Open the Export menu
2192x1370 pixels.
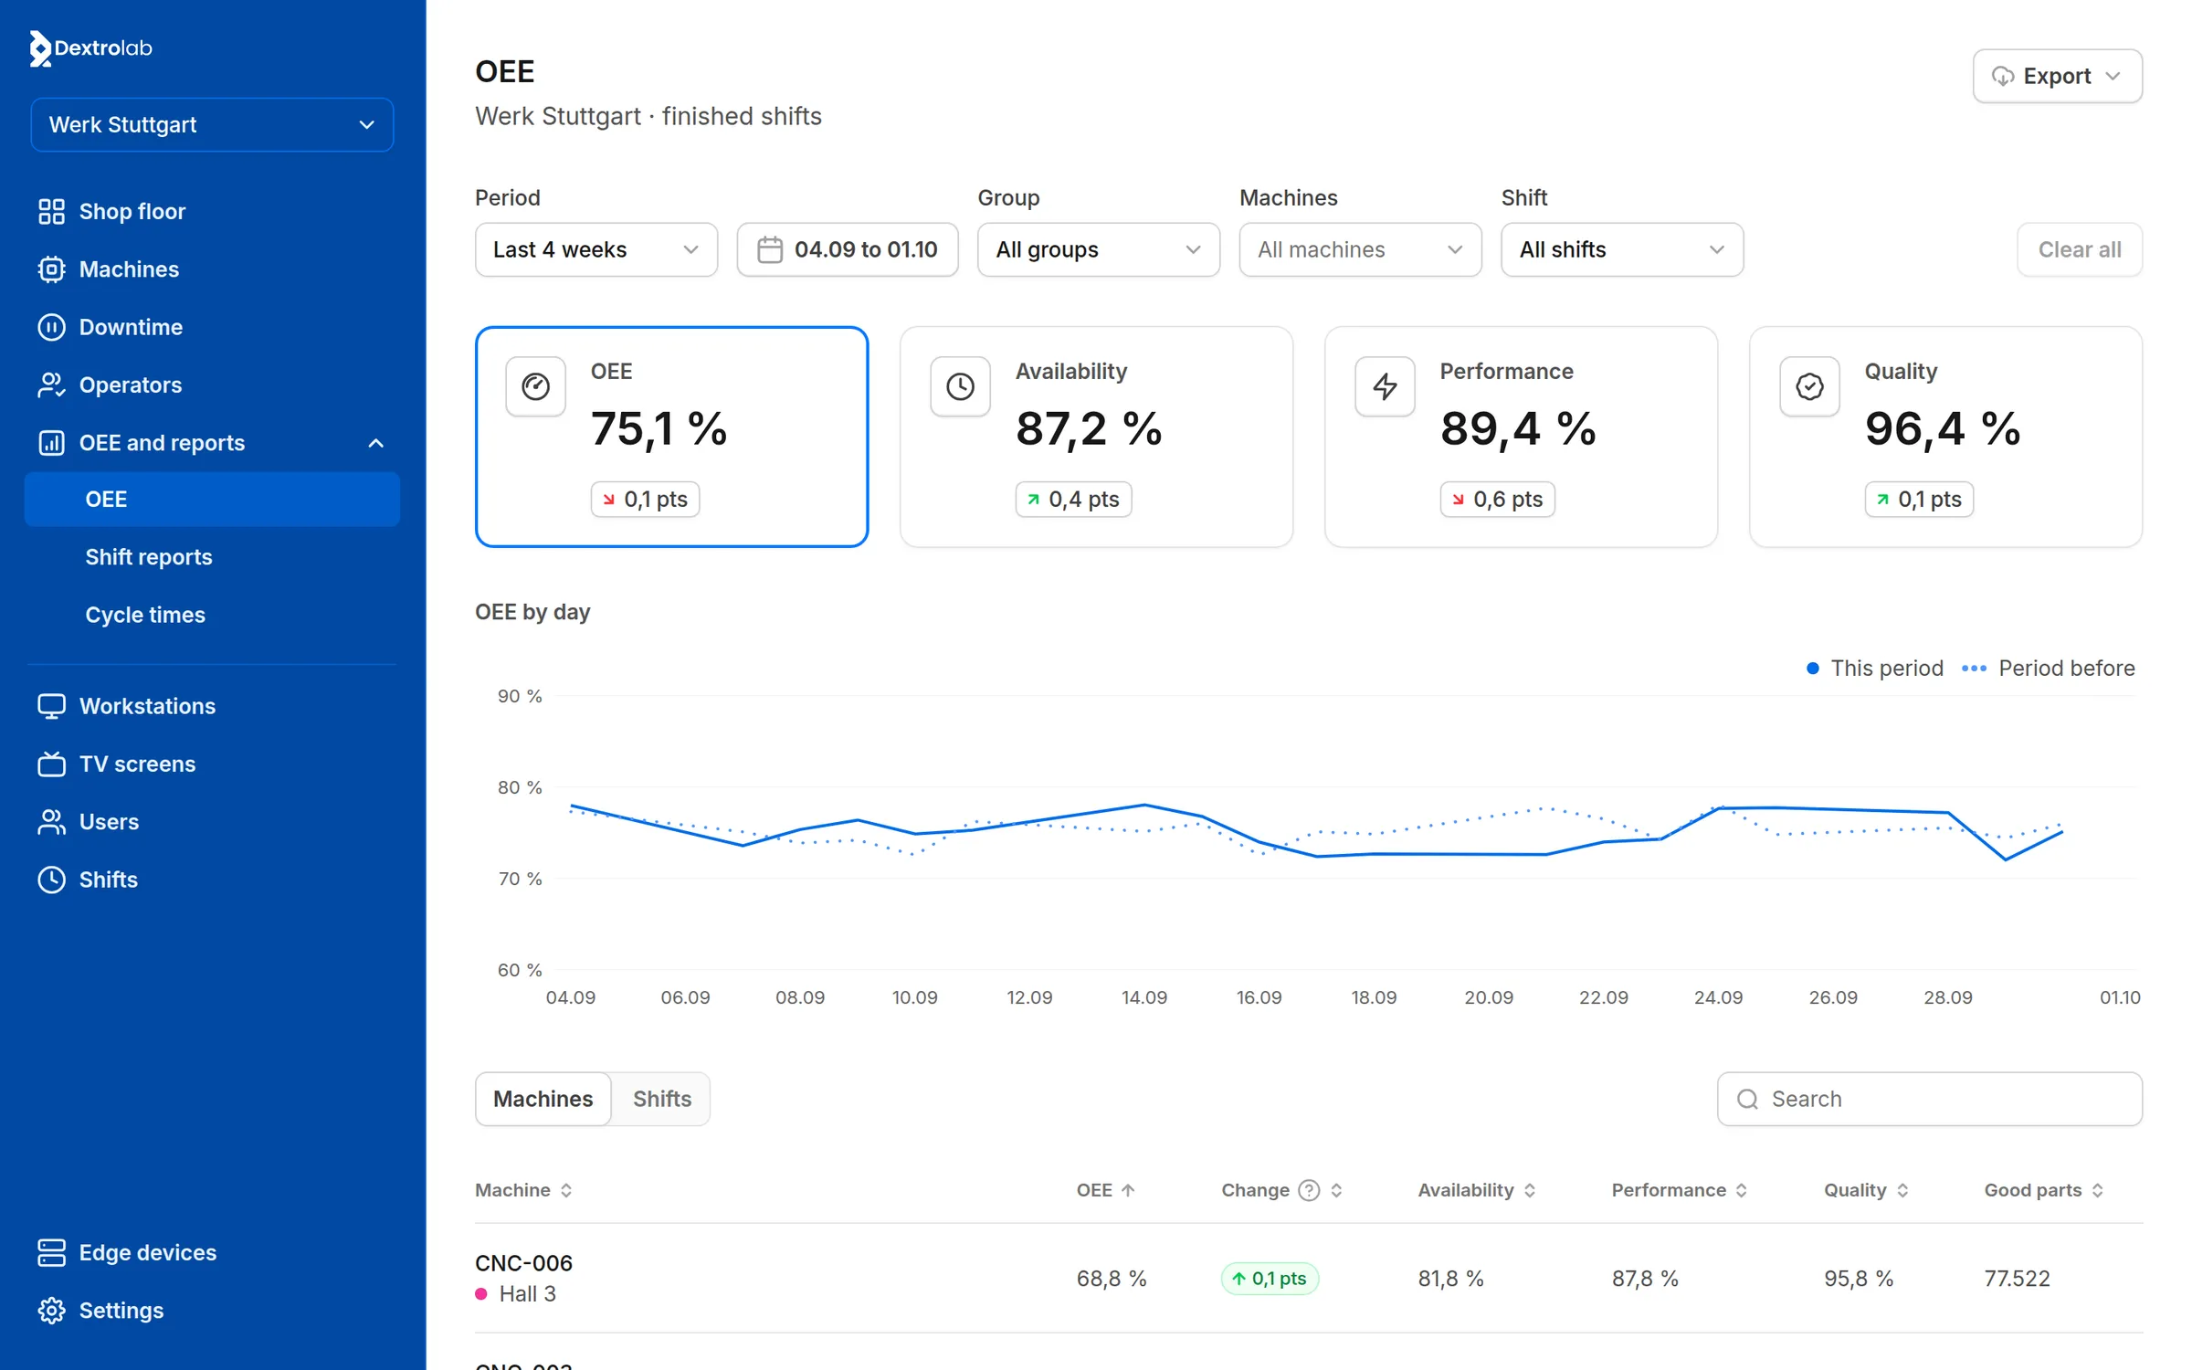2057,76
